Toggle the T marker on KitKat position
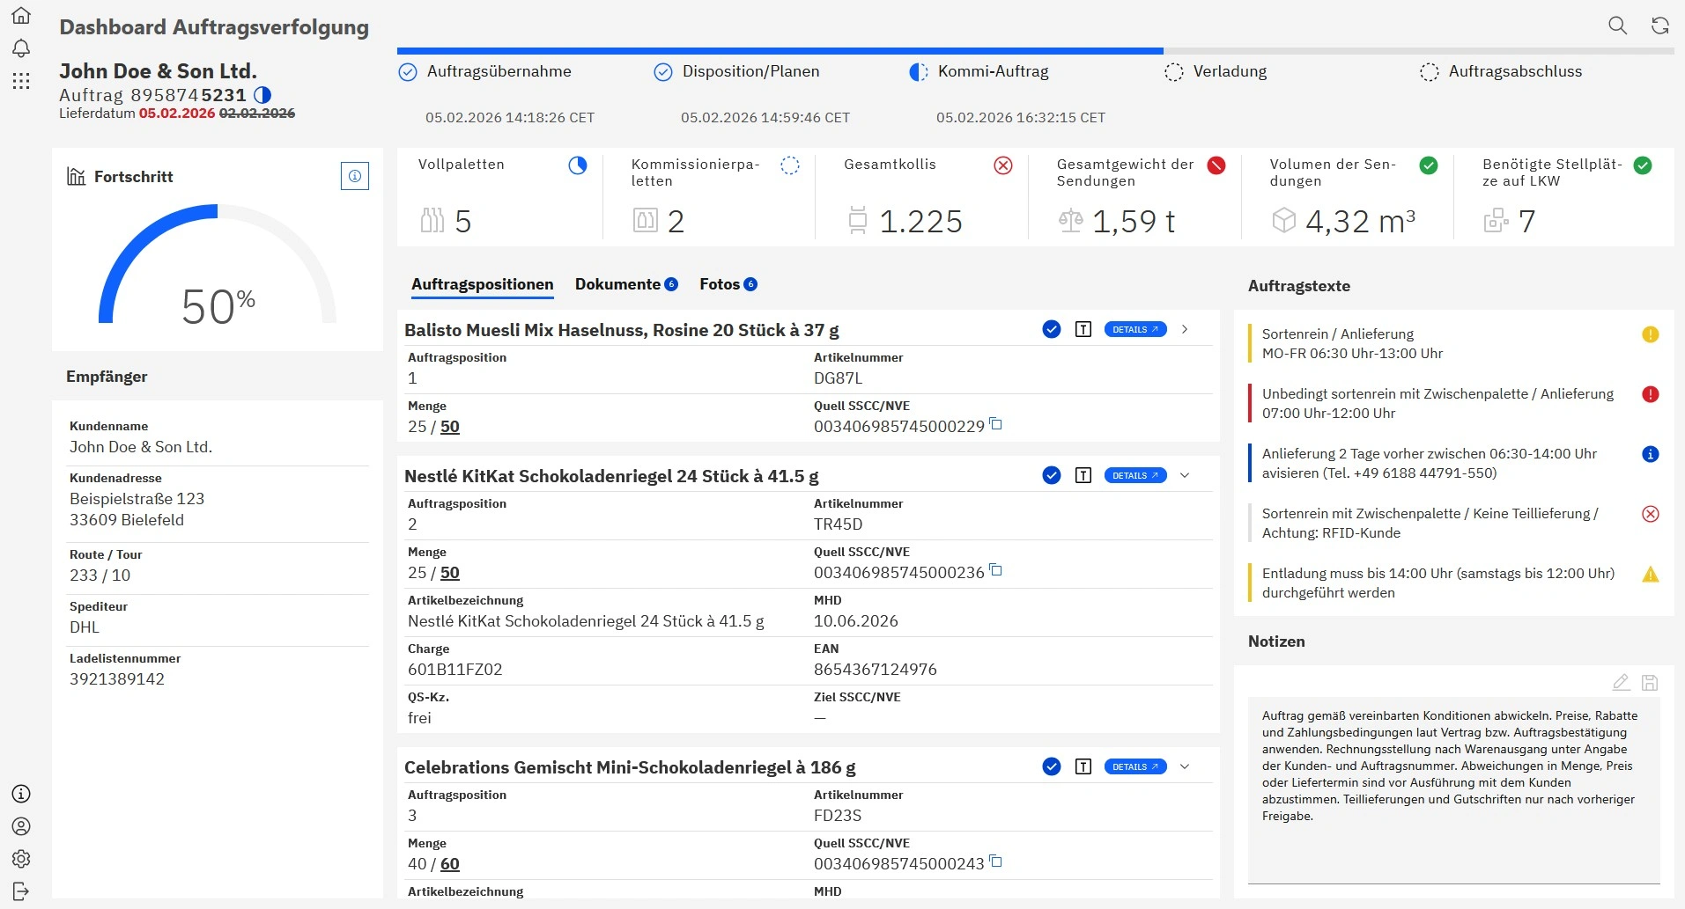 pyautogui.click(x=1083, y=474)
